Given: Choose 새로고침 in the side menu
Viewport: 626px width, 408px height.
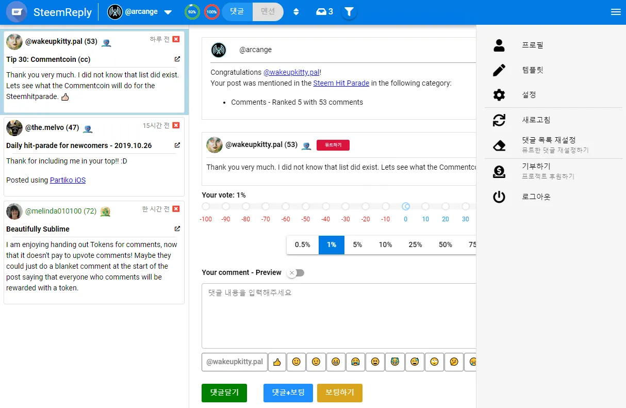Looking at the screenshot, I should click(553, 120).
